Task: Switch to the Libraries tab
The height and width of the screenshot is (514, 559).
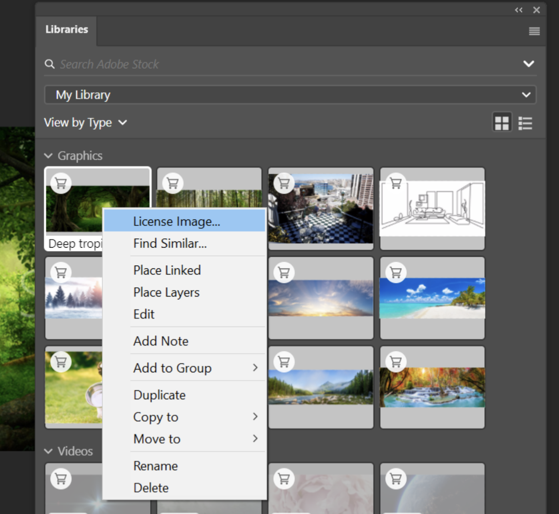Action: (x=66, y=29)
